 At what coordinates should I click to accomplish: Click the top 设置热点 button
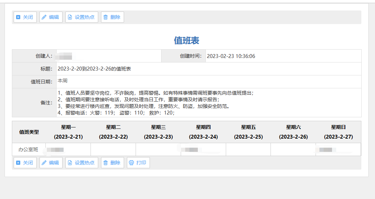tap(82, 17)
